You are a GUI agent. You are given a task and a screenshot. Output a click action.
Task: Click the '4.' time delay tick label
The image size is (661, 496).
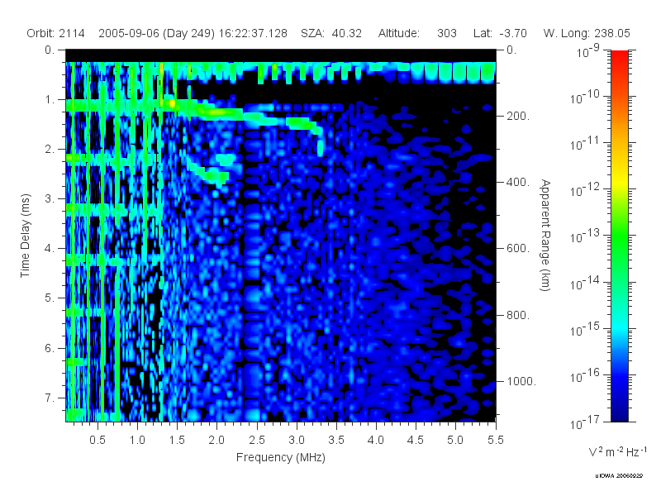point(50,249)
